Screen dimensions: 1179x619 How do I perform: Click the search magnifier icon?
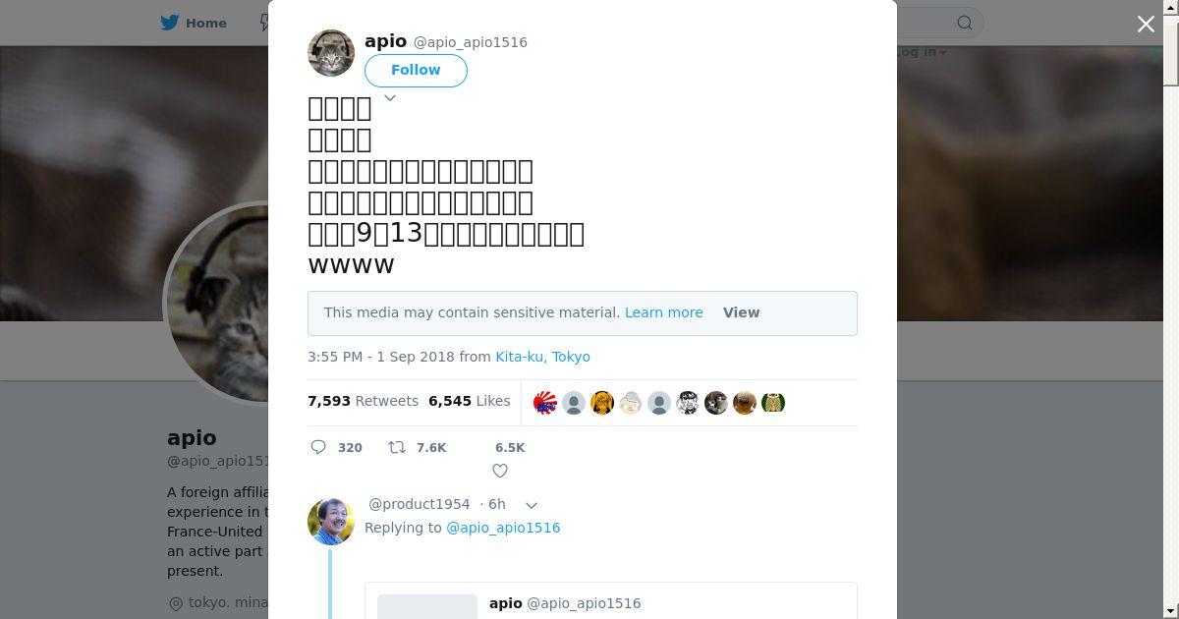click(x=965, y=23)
